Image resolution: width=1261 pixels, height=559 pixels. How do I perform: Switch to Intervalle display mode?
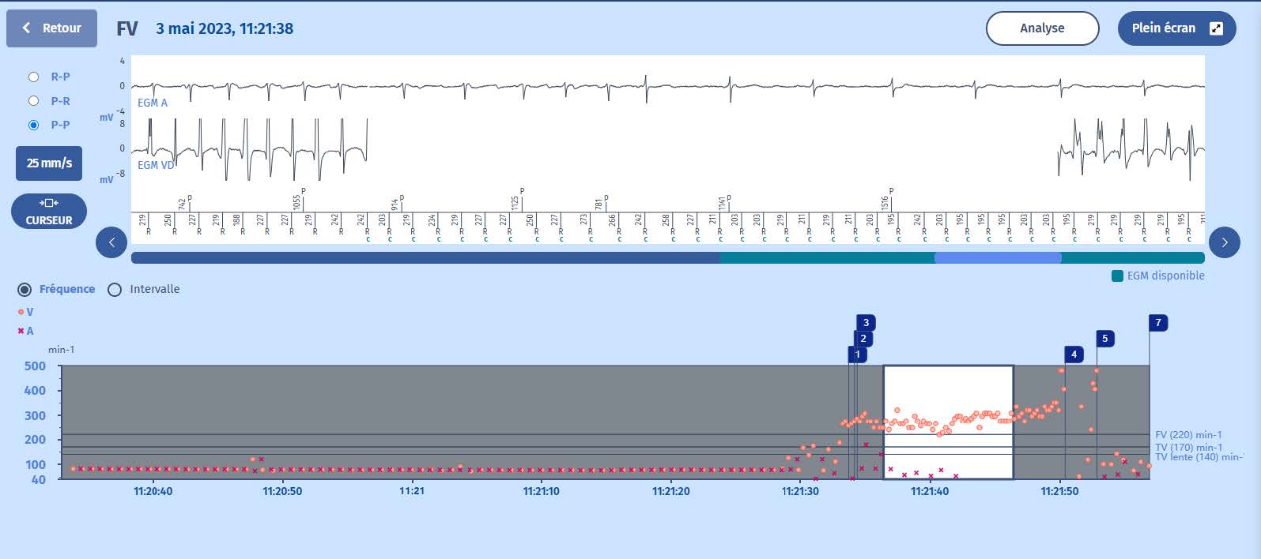tap(115, 290)
